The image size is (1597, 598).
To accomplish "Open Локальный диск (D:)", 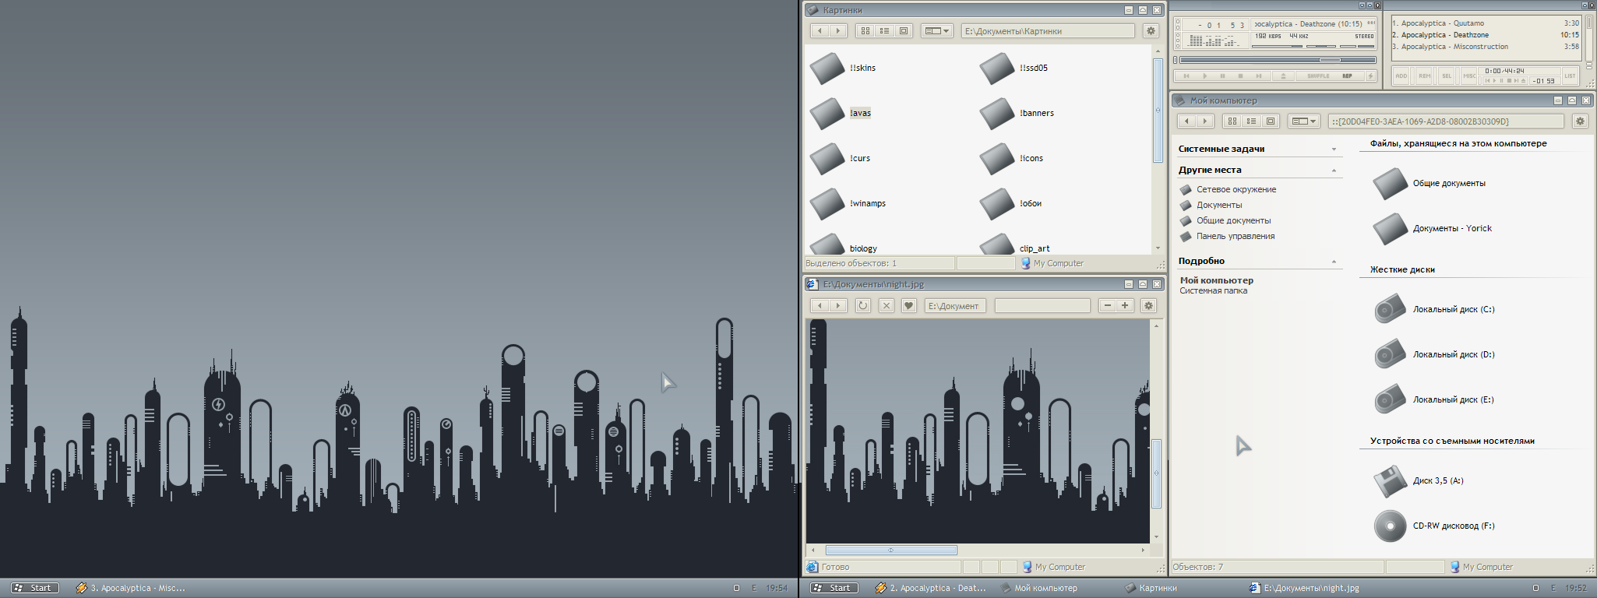I will tap(1434, 354).
